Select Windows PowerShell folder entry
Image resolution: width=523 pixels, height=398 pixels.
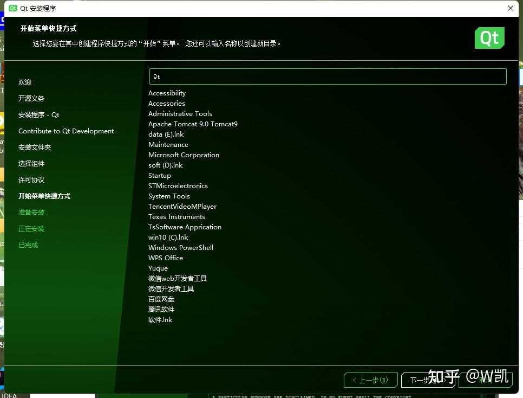click(x=181, y=248)
